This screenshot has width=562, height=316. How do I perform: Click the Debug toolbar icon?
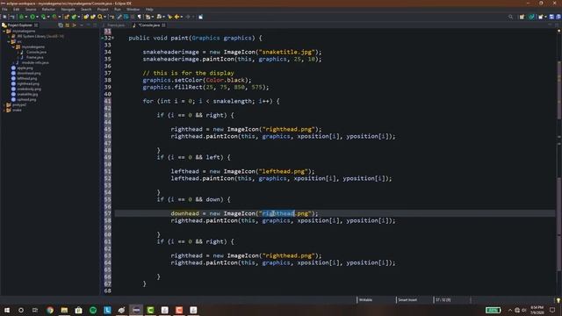[x=21, y=17]
